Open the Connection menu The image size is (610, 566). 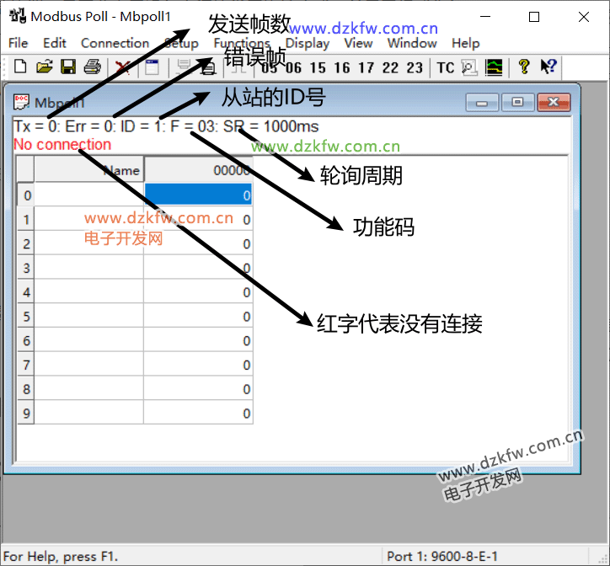coord(115,43)
